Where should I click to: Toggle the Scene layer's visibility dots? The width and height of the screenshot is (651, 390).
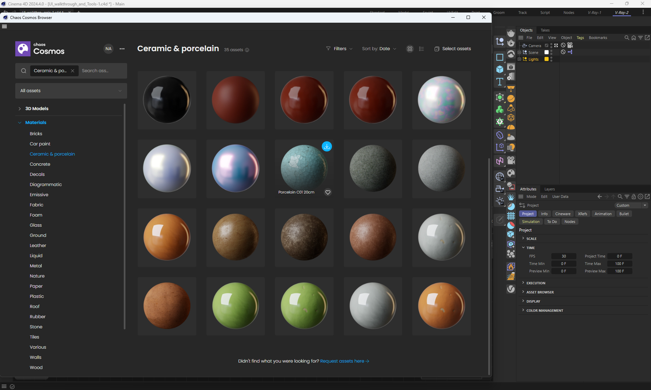tap(551, 52)
